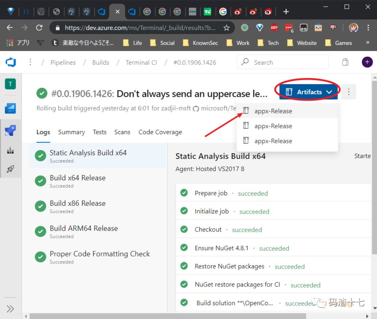Viewport: 377px width, 319px height.
Task: Open a new browser tab
Action: tap(286, 12)
